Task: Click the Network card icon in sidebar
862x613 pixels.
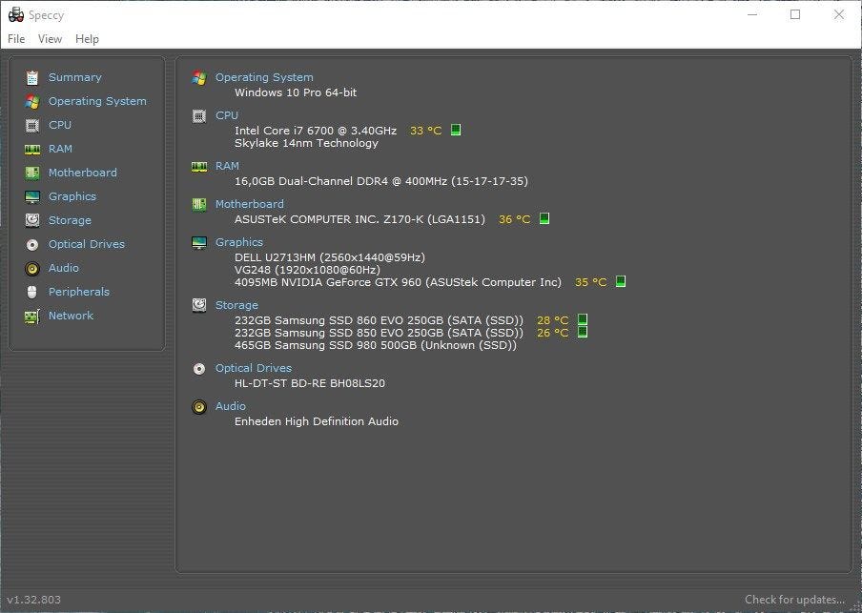Action: coord(32,317)
